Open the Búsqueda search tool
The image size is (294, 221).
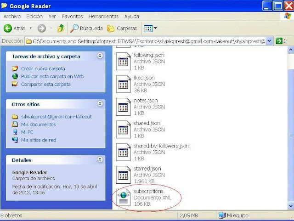tap(86, 28)
